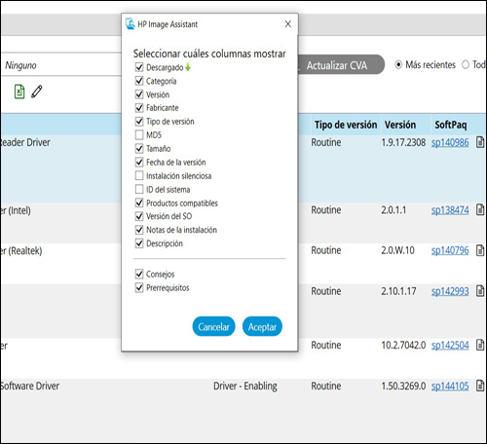The width and height of the screenshot is (487, 444).
Task: Select the (Intel) driver row name
Action: click(16, 210)
